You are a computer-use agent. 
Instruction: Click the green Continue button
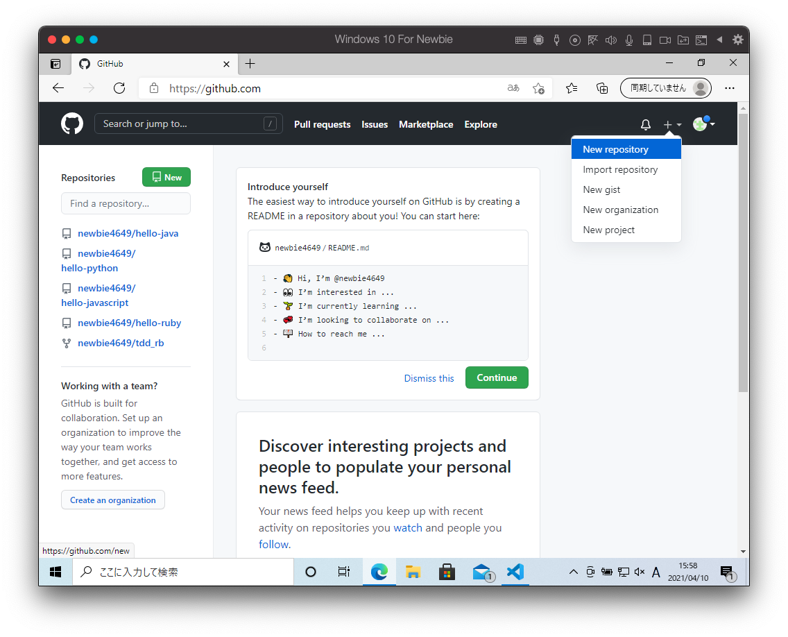coord(497,377)
